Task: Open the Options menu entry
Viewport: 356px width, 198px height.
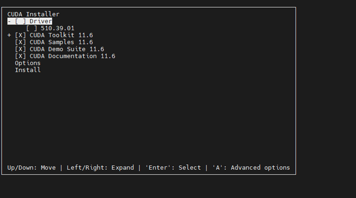Action: point(28,63)
